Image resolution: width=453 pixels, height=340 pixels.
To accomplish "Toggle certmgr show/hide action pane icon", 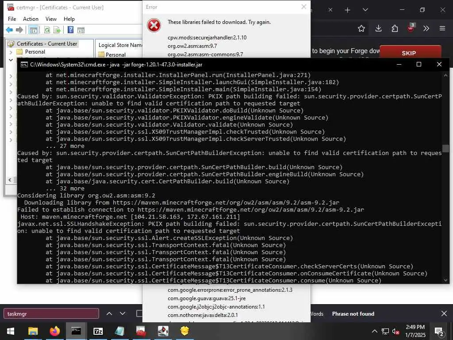I will pos(81,30).
